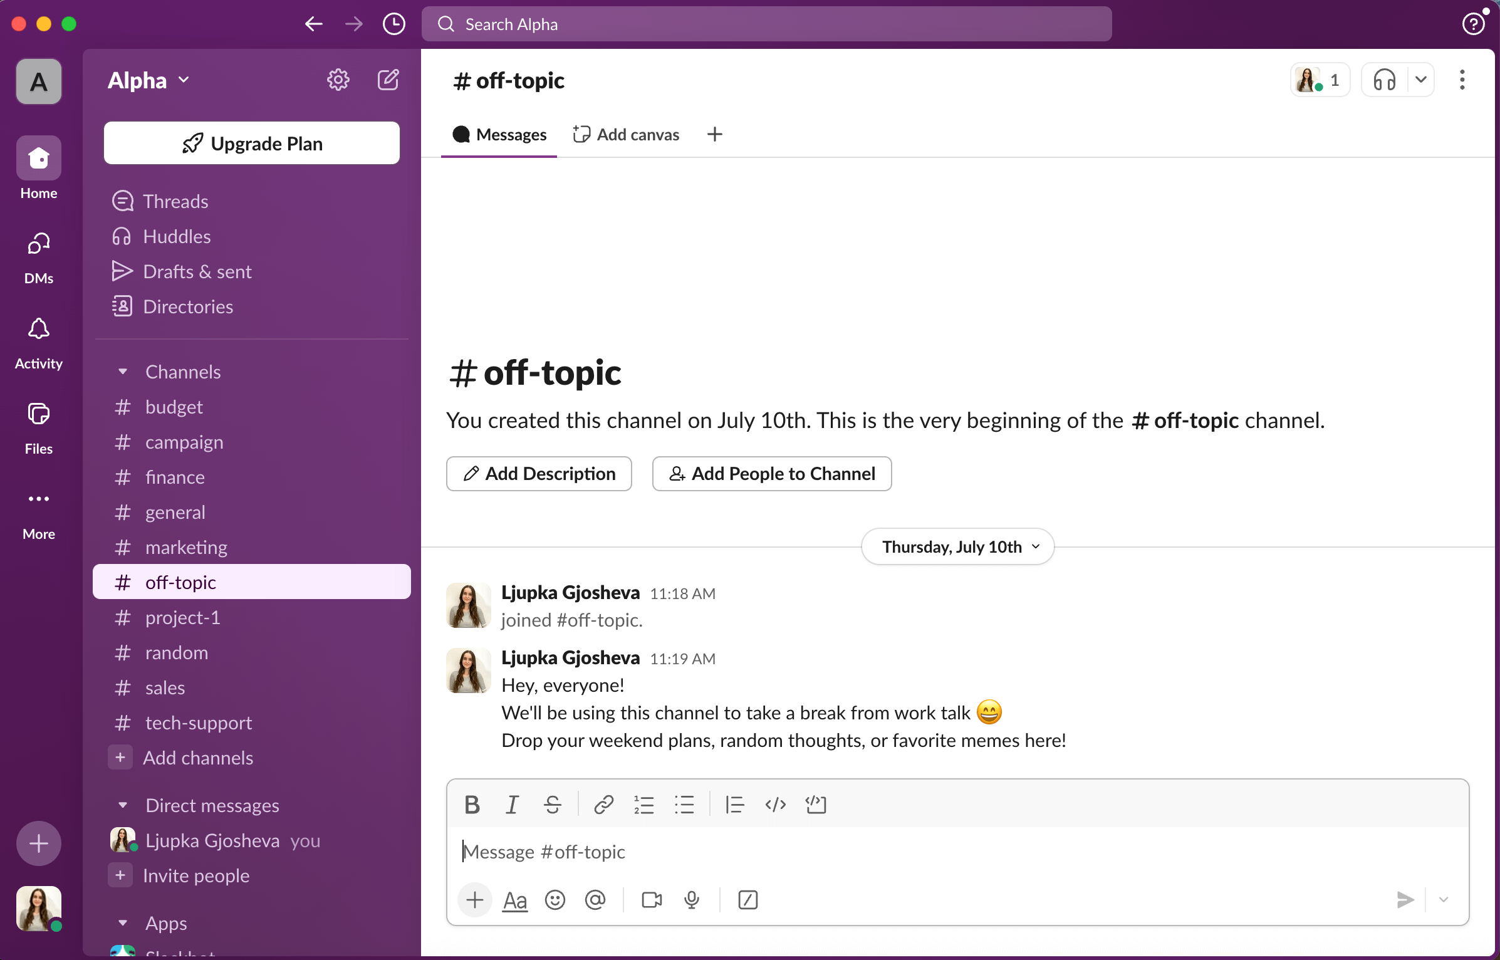This screenshot has height=960, width=1500.
Task: Start a huddle with headphones icon
Action: pyautogui.click(x=1384, y=80)
